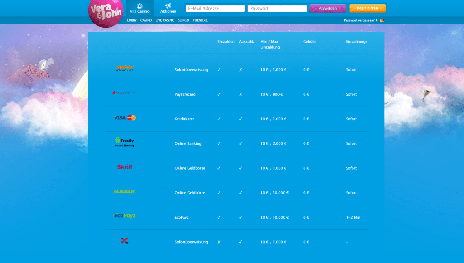
Task: Click the Paysafecard payment name
Action: point(185,94)
